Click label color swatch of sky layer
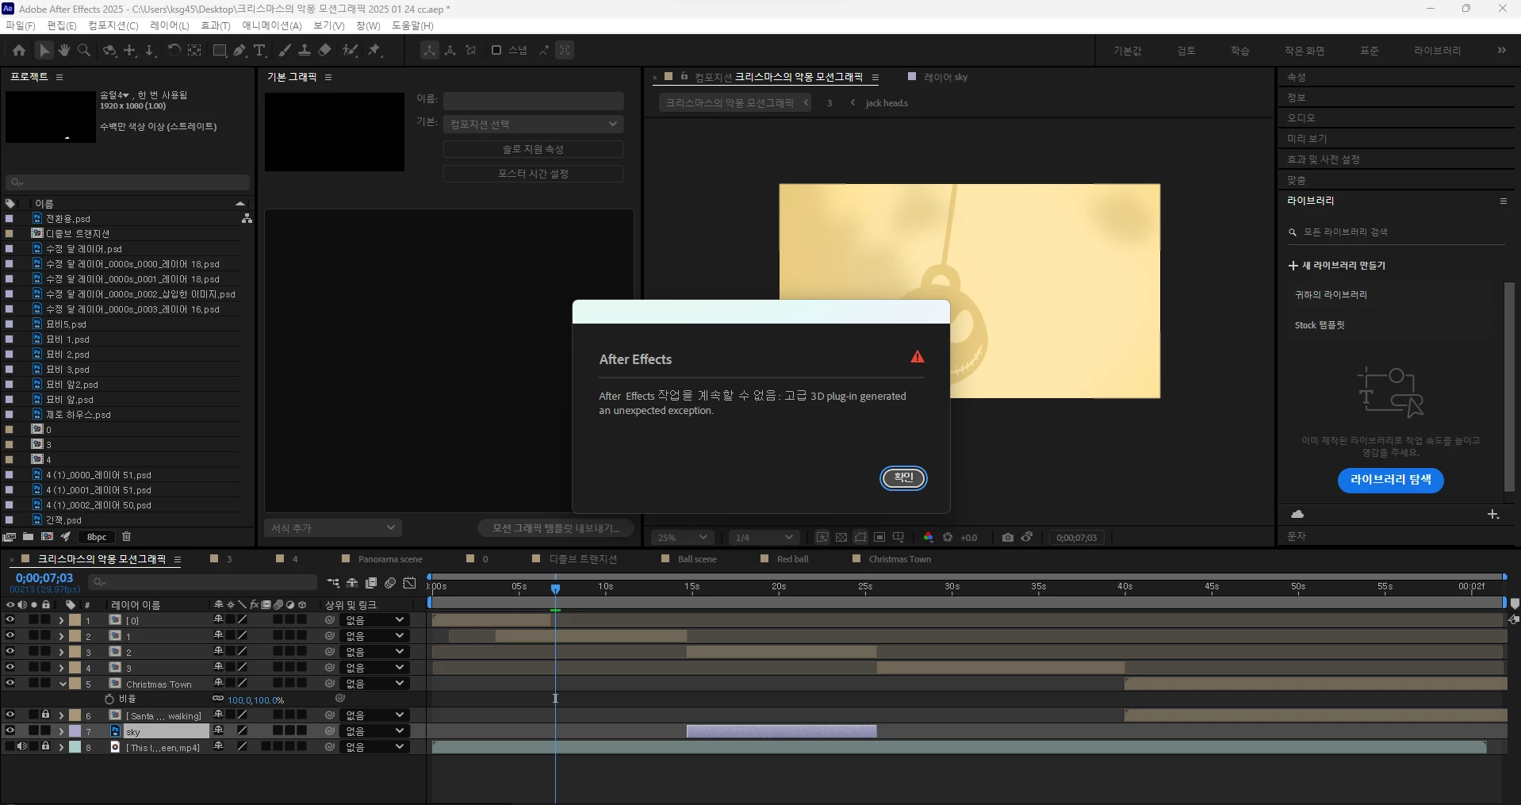Image resolution: width=1521 pixels, height=805 pixels. 75,730
